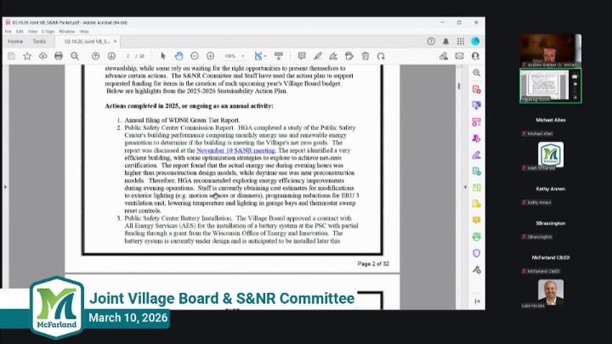This screenshot has height=344, width=612.
Task: Go to the next page arrow
Action: [111, 56]
